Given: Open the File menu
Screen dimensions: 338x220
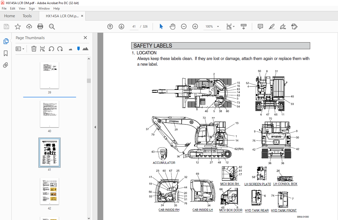Looking at the screenshot, I should click(x=4, y=9).
